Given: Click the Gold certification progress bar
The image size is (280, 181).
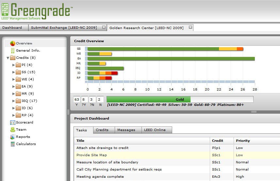Looking at the screenshot, I should point(180,99).
